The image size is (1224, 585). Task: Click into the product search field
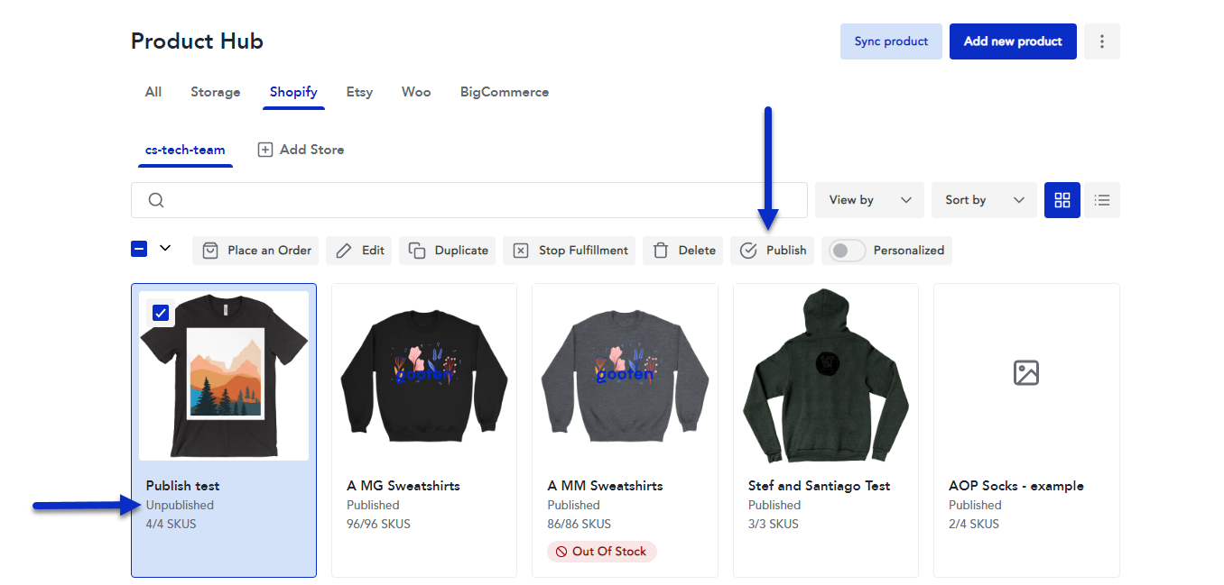click(478, 200)
